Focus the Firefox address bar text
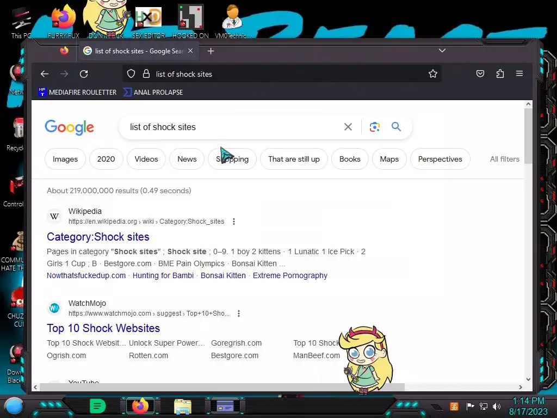The height and width of the screenshot is (418, 557). coord(184,74)
